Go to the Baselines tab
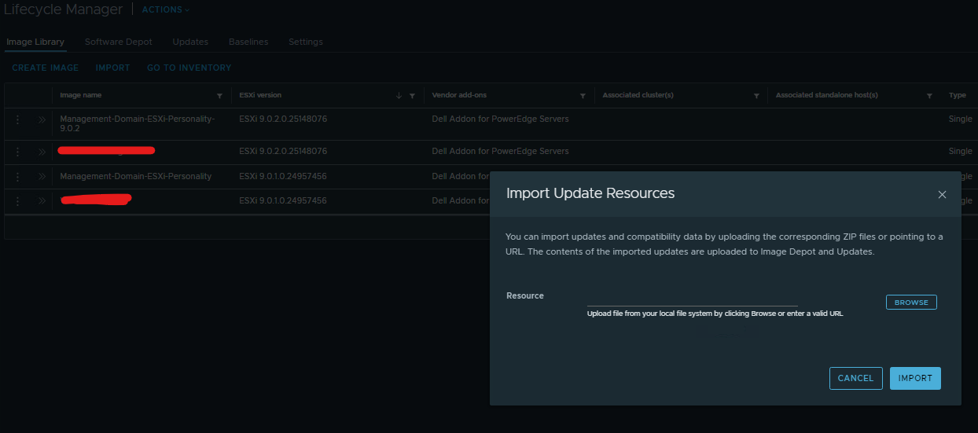Screen dimensions: 978x433 click(248, 42)
